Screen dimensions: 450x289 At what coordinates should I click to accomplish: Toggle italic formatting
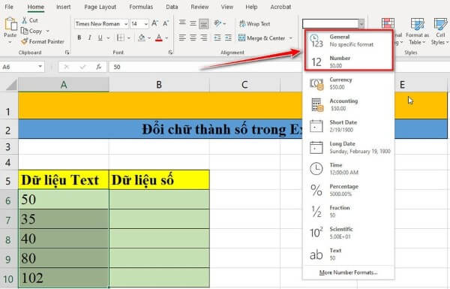pyautogui.click(x=89, y=38)
